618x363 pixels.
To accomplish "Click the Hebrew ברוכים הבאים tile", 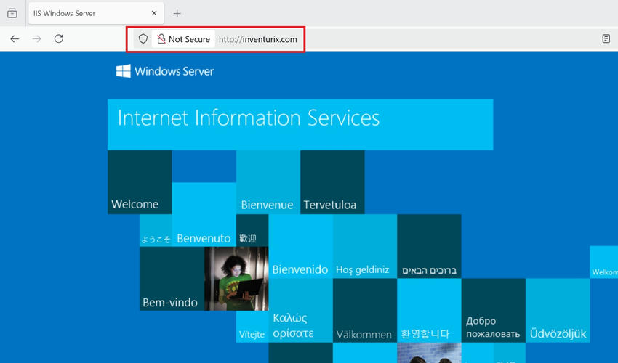I will pos(429,246).
